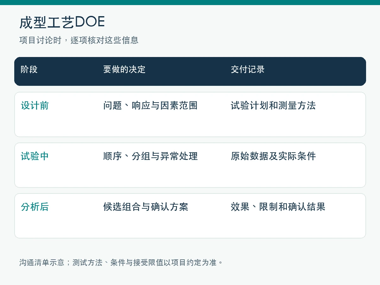Click the title 成型工艺DOE

62,22
